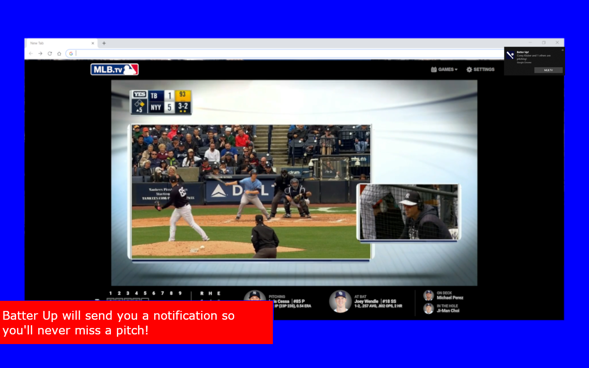Click the MLB.tv logo

(115, 69)
